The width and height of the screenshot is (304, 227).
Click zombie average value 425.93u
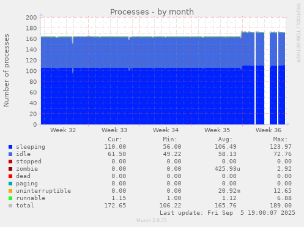pyautogui.click(x=228, y=169)
